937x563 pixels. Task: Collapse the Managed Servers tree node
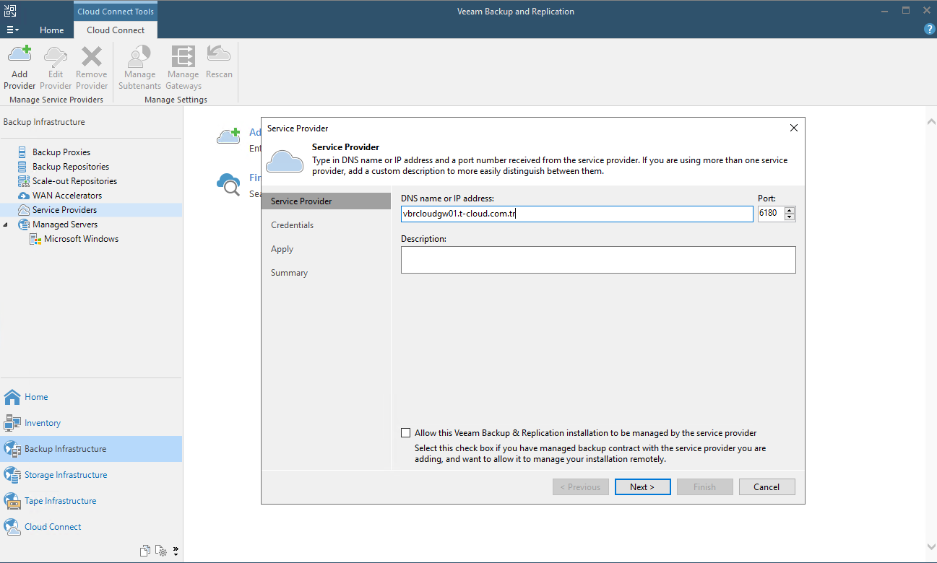point(7,224)
